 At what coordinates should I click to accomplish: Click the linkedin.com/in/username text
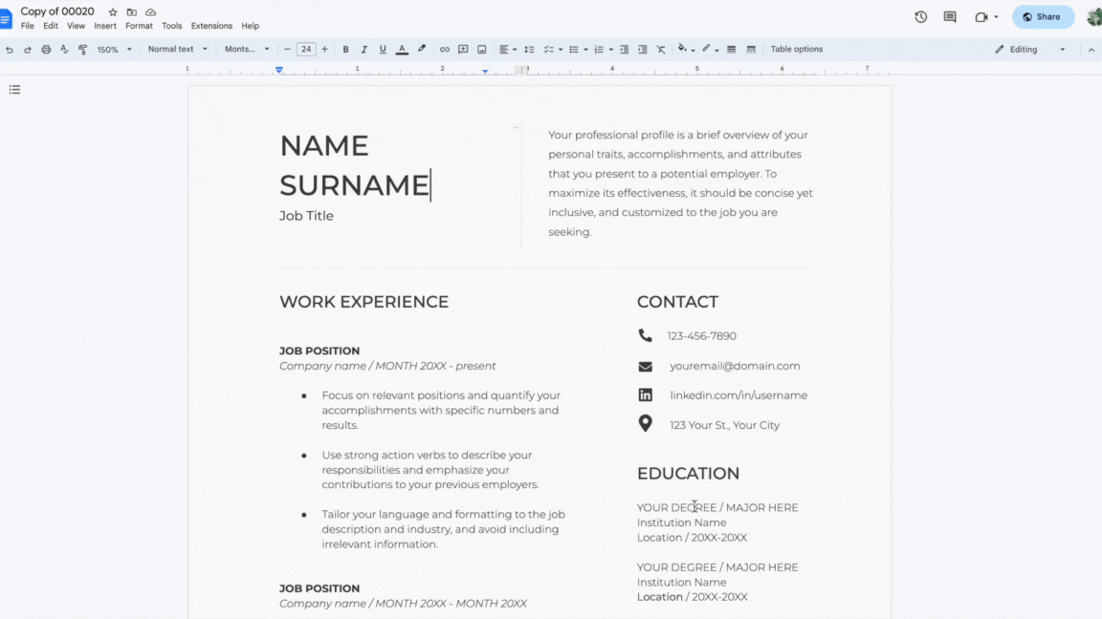coord(738,395)
